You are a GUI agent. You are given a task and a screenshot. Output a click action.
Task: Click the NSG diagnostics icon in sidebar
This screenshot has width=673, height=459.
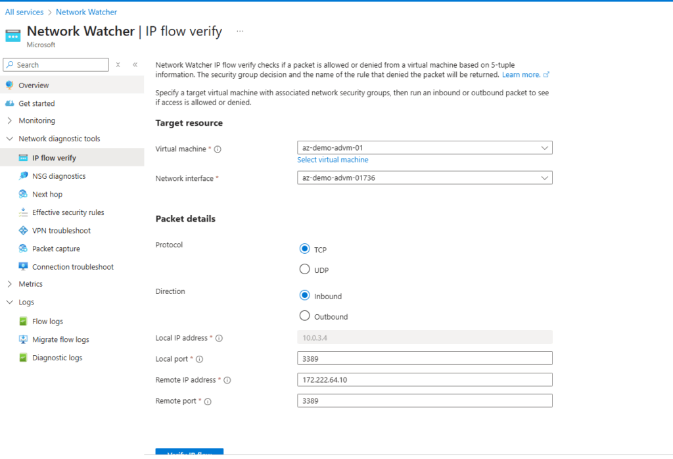23,176
